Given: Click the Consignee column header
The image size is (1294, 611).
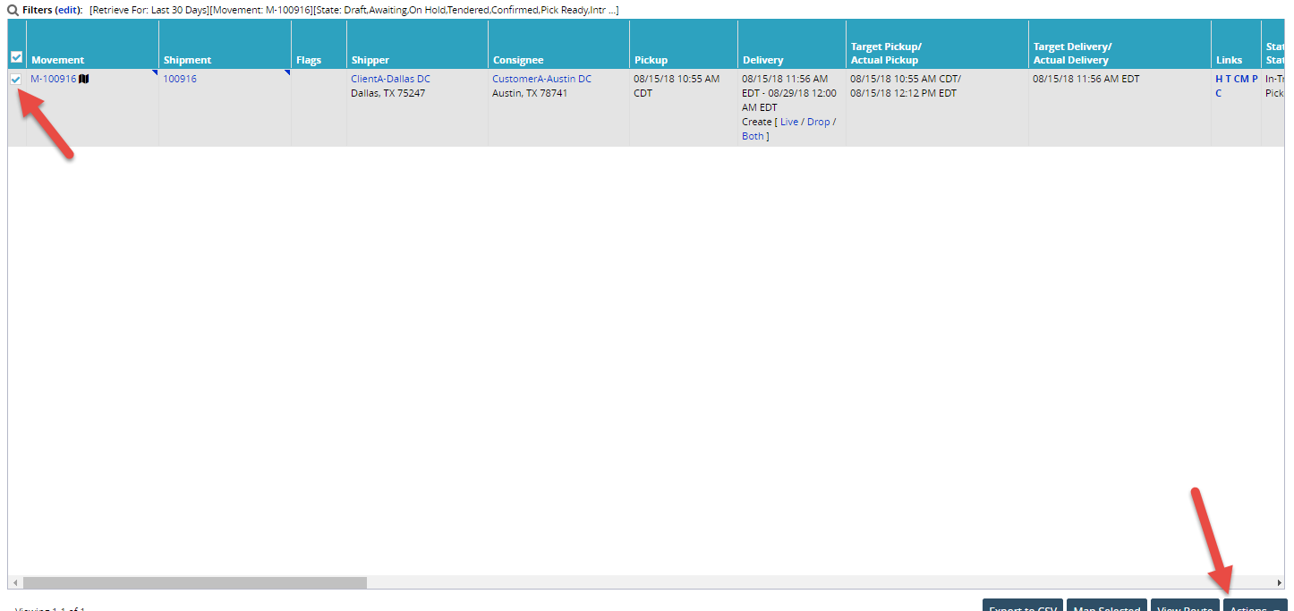Looking at the screenshot, I should [518, 60].
